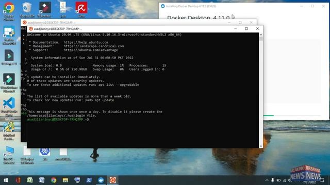The image size is (330, 185).
Task: Click the Ubuntu logo in front terminal title bar
Action: pos(31,29)
